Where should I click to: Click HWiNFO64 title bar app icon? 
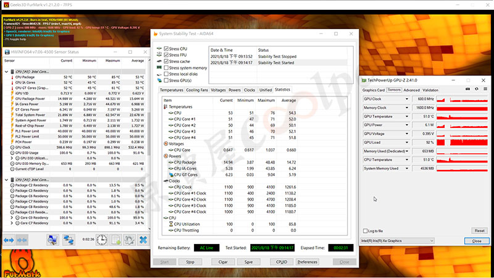7,52
